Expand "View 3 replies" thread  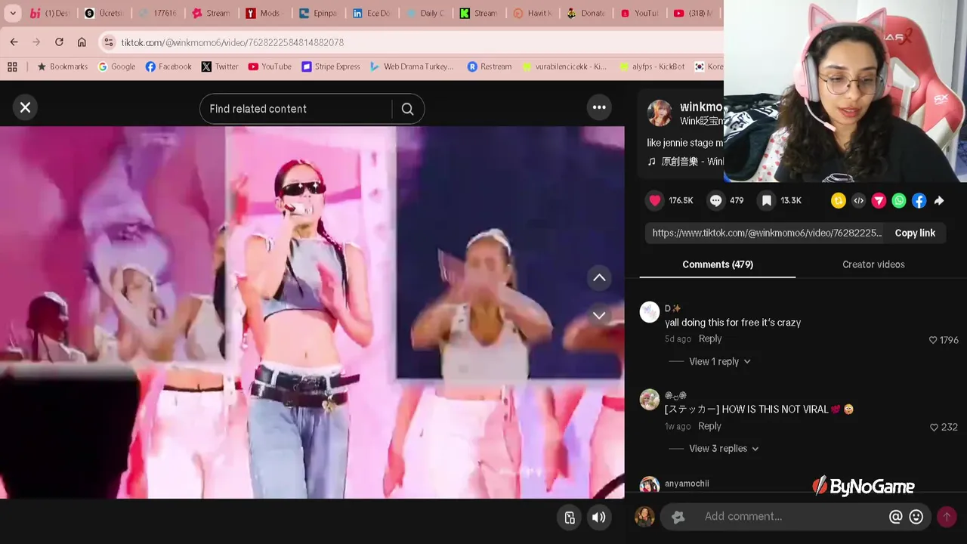point(724,448)
